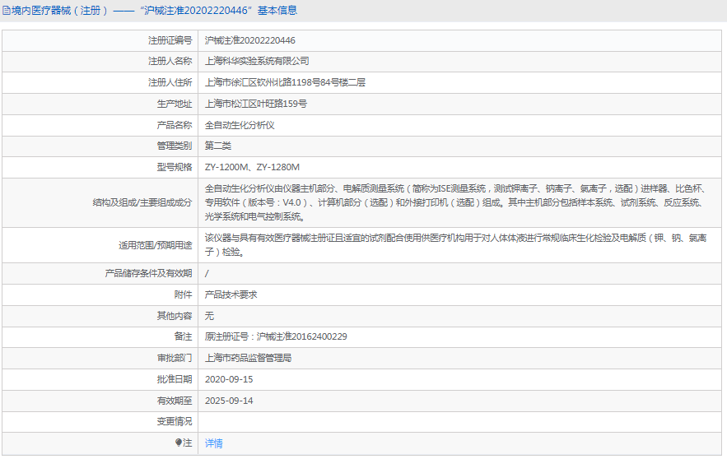727x459 pixels.
Task: Select product name 全自动生化分析仪
Action: coord(240,126)
